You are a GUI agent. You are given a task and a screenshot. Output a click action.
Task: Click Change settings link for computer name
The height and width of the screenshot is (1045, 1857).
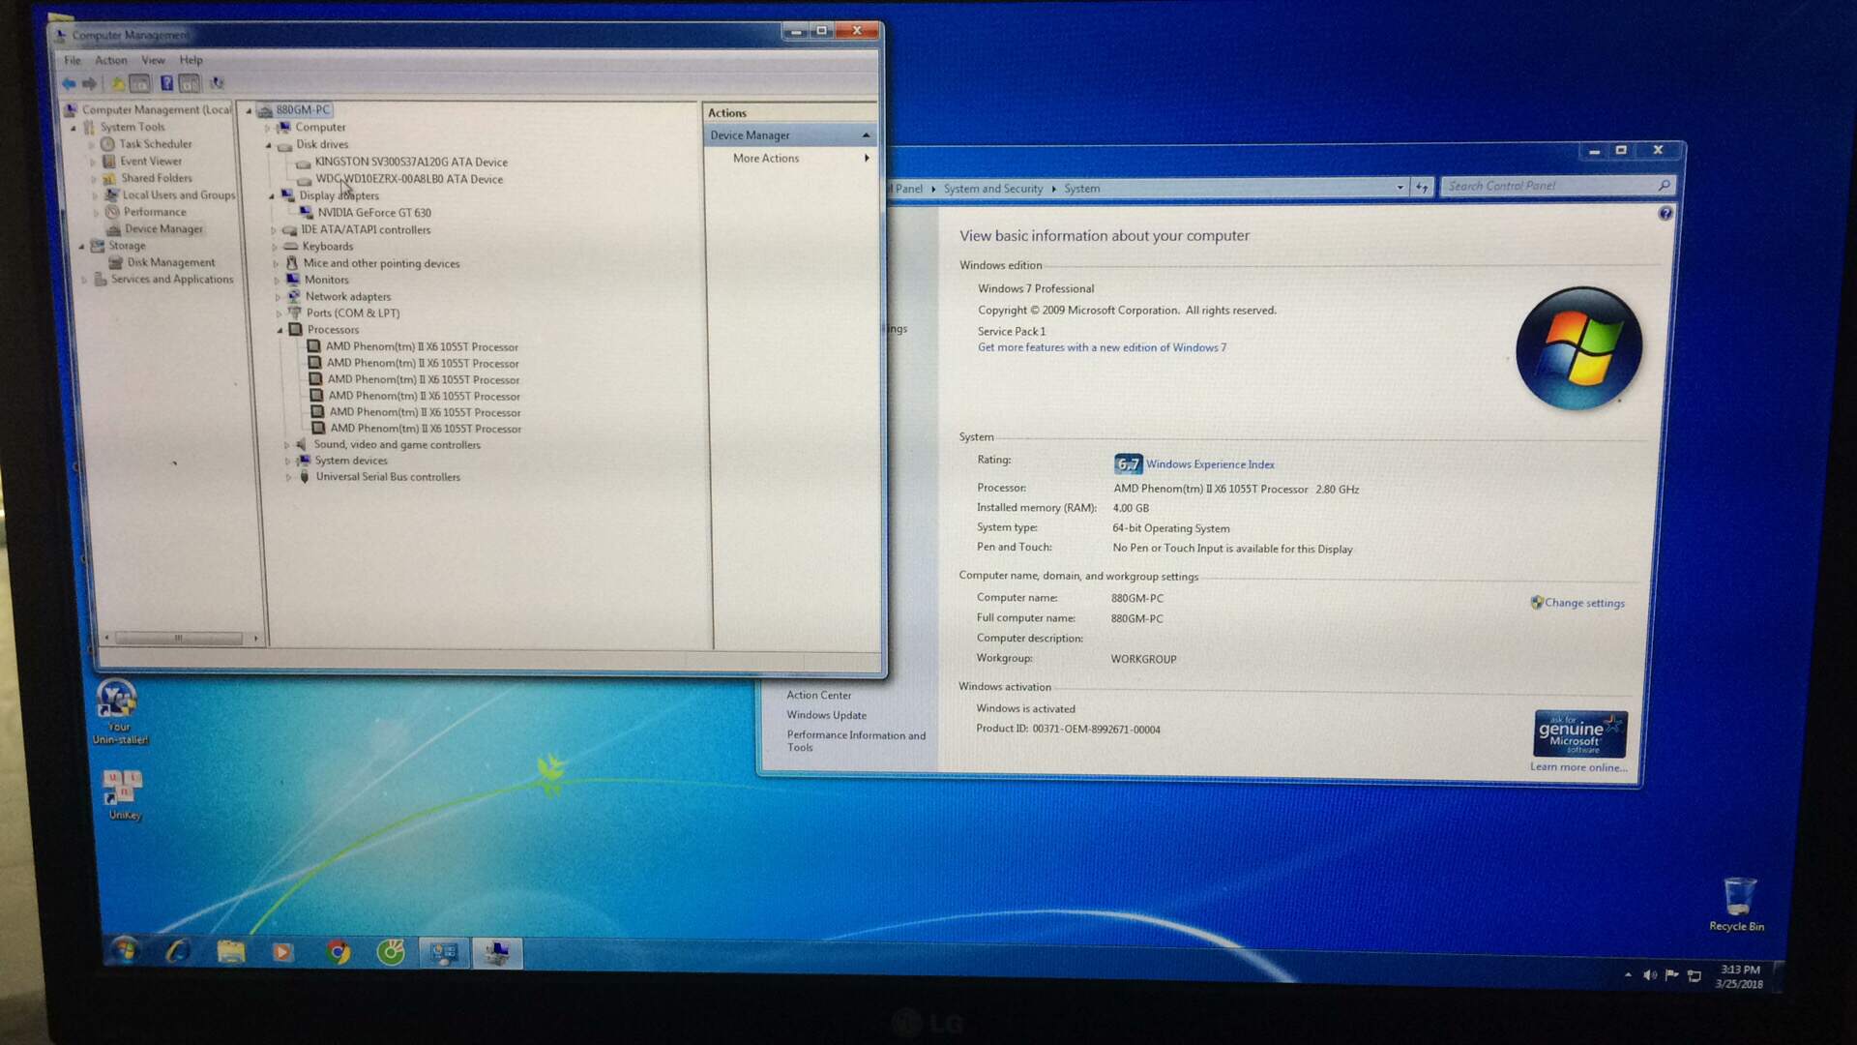(x=1584, y=603)
